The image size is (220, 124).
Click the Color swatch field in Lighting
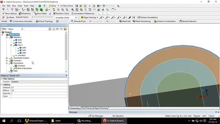coord(39,96)
